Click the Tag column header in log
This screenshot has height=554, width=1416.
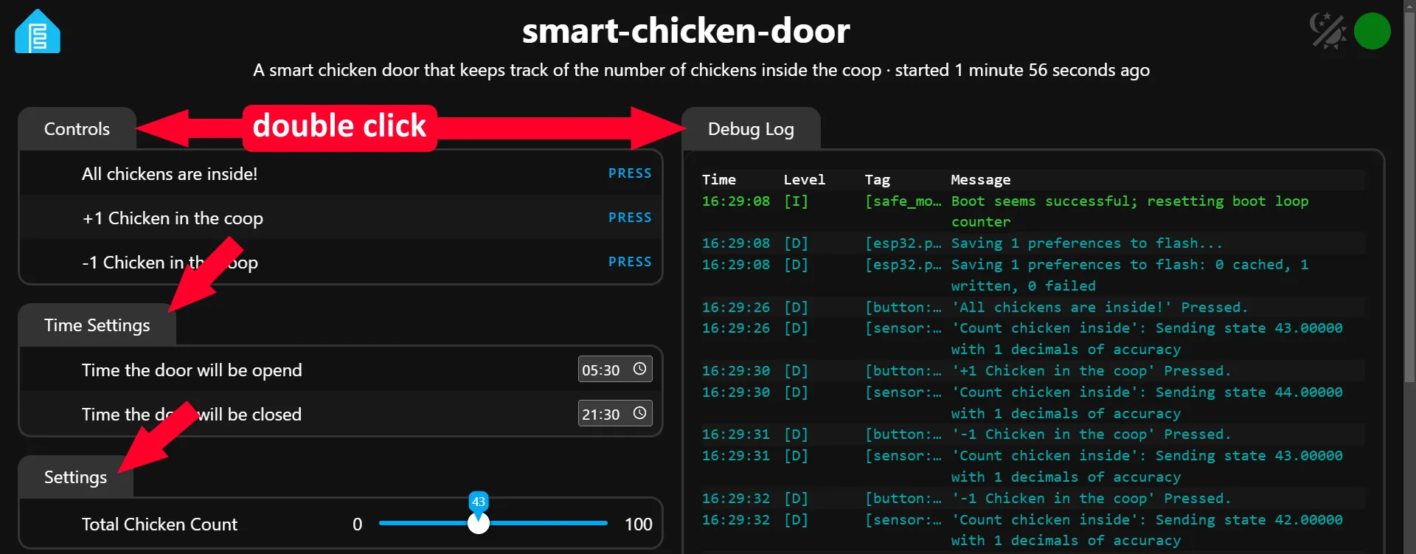tap(877, 180)
